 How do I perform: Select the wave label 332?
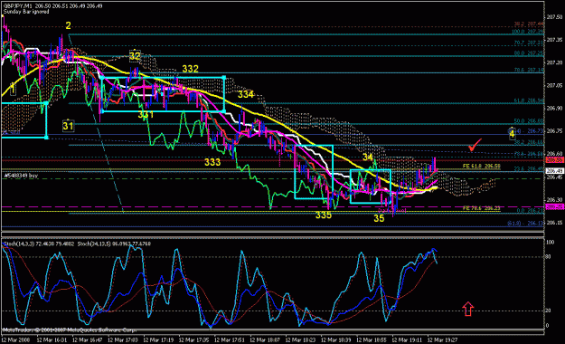tap(190, 69)
